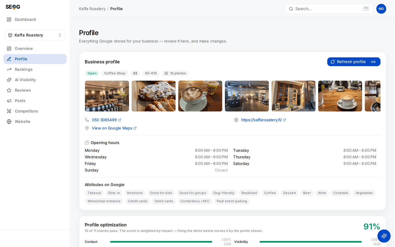Click the Profile breadcrumb item
The width and height of the screenshot is (395, 247).
116,9
